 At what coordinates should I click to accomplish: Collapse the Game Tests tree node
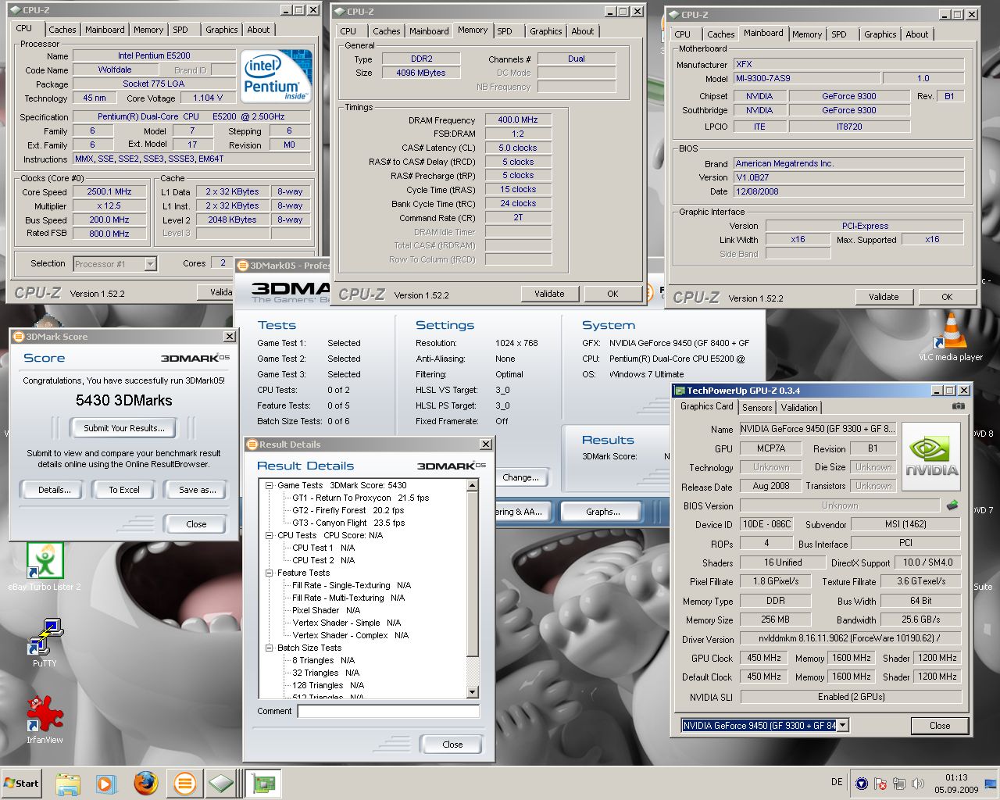[270, 485]
